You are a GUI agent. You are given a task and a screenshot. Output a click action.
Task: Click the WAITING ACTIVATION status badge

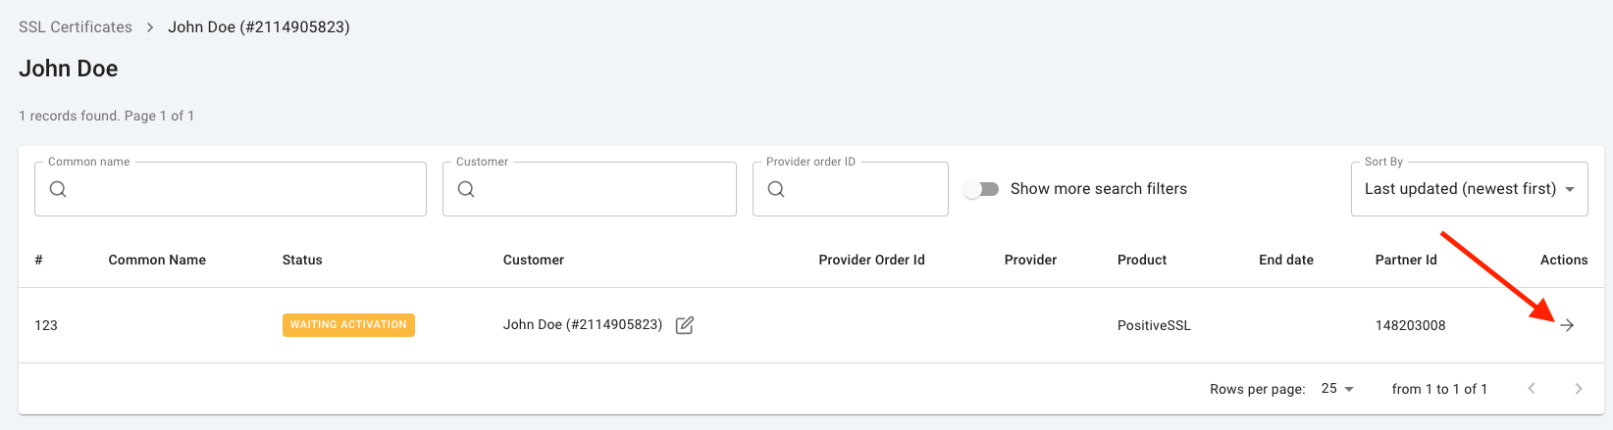pyautogui.click(x=348, y=325)
